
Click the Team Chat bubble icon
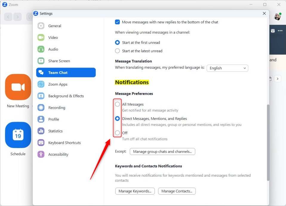coord(41,72)
